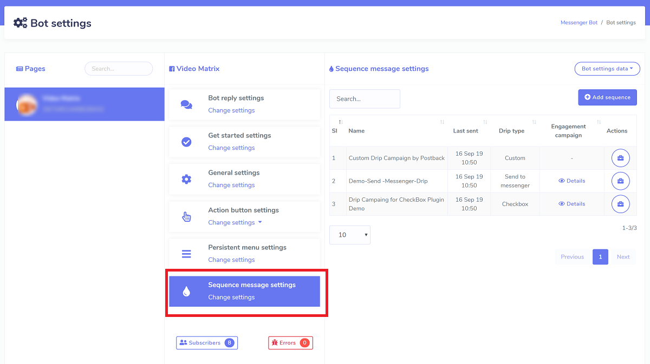Click the Get started settings checkmark icon
The width and height of the screenshot is (650, 364).
tap(186, 141)
